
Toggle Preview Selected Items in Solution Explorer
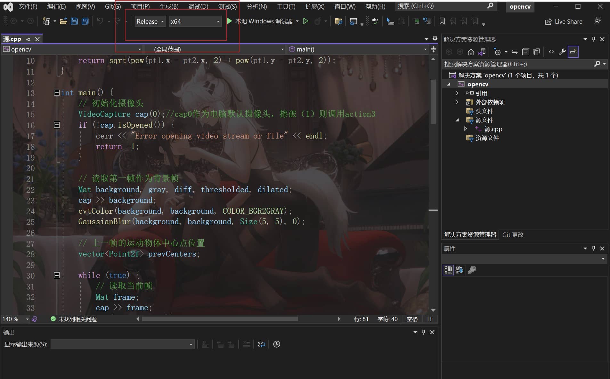coord(573,52)
